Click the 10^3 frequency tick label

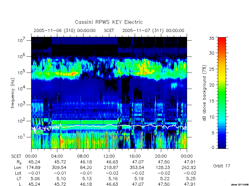[x=21, y=104]
